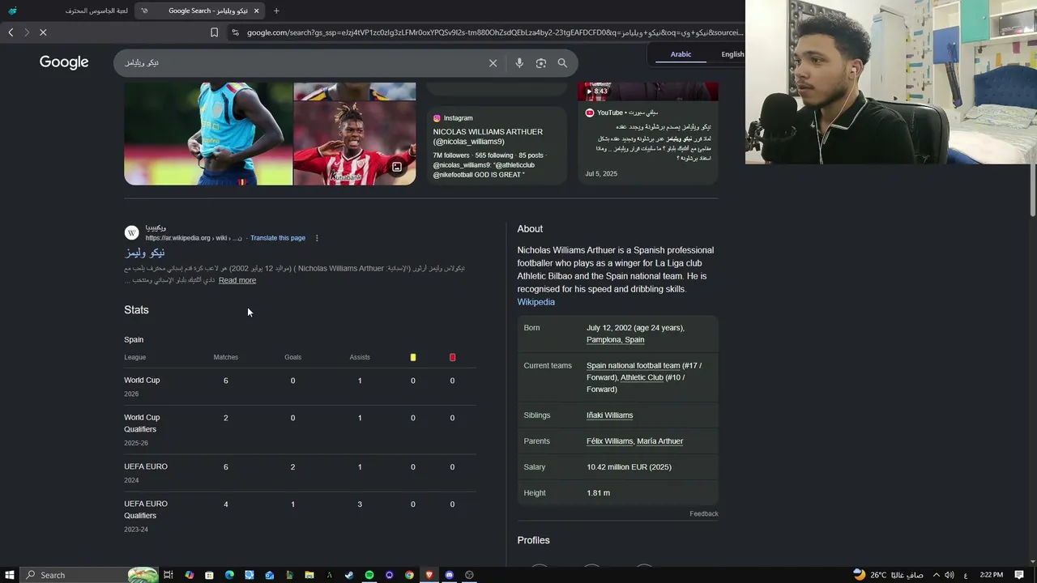Bookmark this page in the address bar
The height and width of the screenshot is (583, 1037).
(x=214, y=32)
